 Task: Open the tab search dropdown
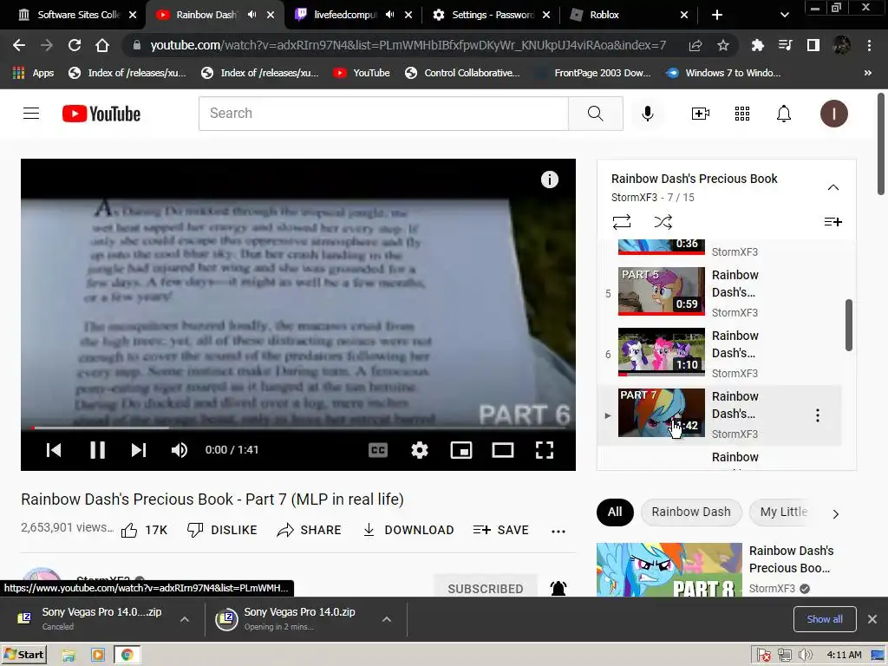784,15
